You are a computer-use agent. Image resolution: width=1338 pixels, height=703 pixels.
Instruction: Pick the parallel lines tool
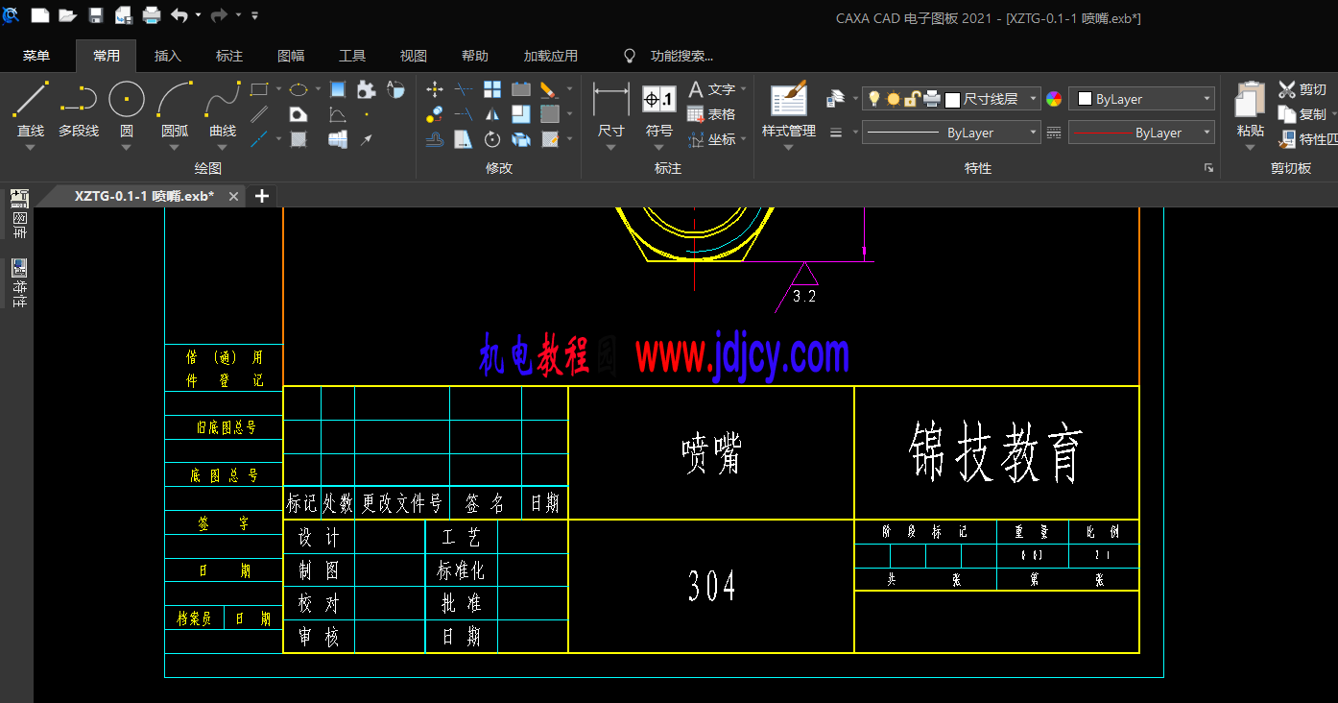coord(258,114)
